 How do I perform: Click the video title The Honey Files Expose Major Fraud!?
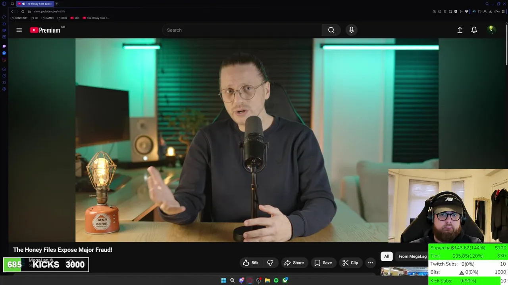63,250
